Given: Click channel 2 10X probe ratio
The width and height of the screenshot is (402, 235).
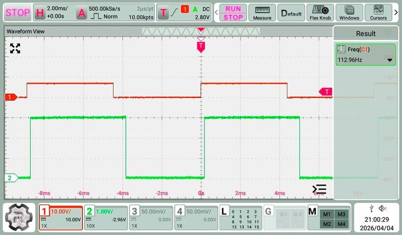Looking at the screenshot, I should pos(90,226).
